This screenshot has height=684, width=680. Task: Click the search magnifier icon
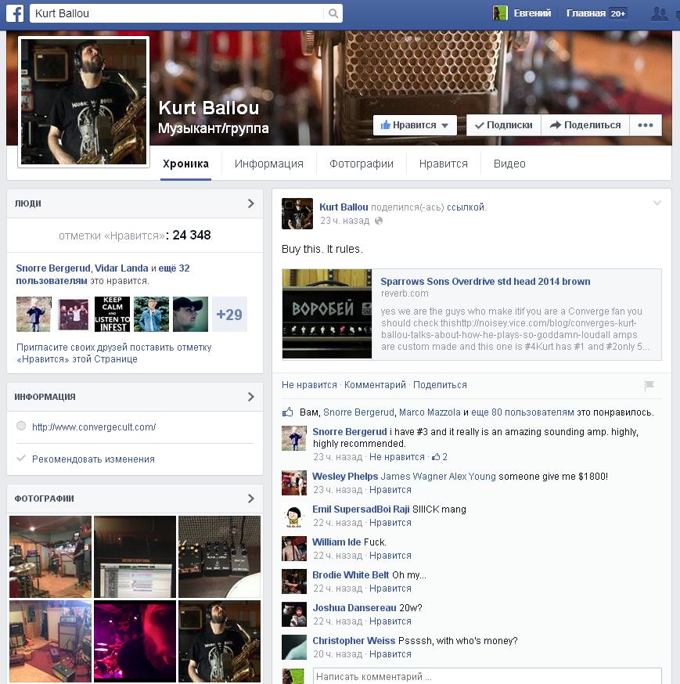click(334, 13)
